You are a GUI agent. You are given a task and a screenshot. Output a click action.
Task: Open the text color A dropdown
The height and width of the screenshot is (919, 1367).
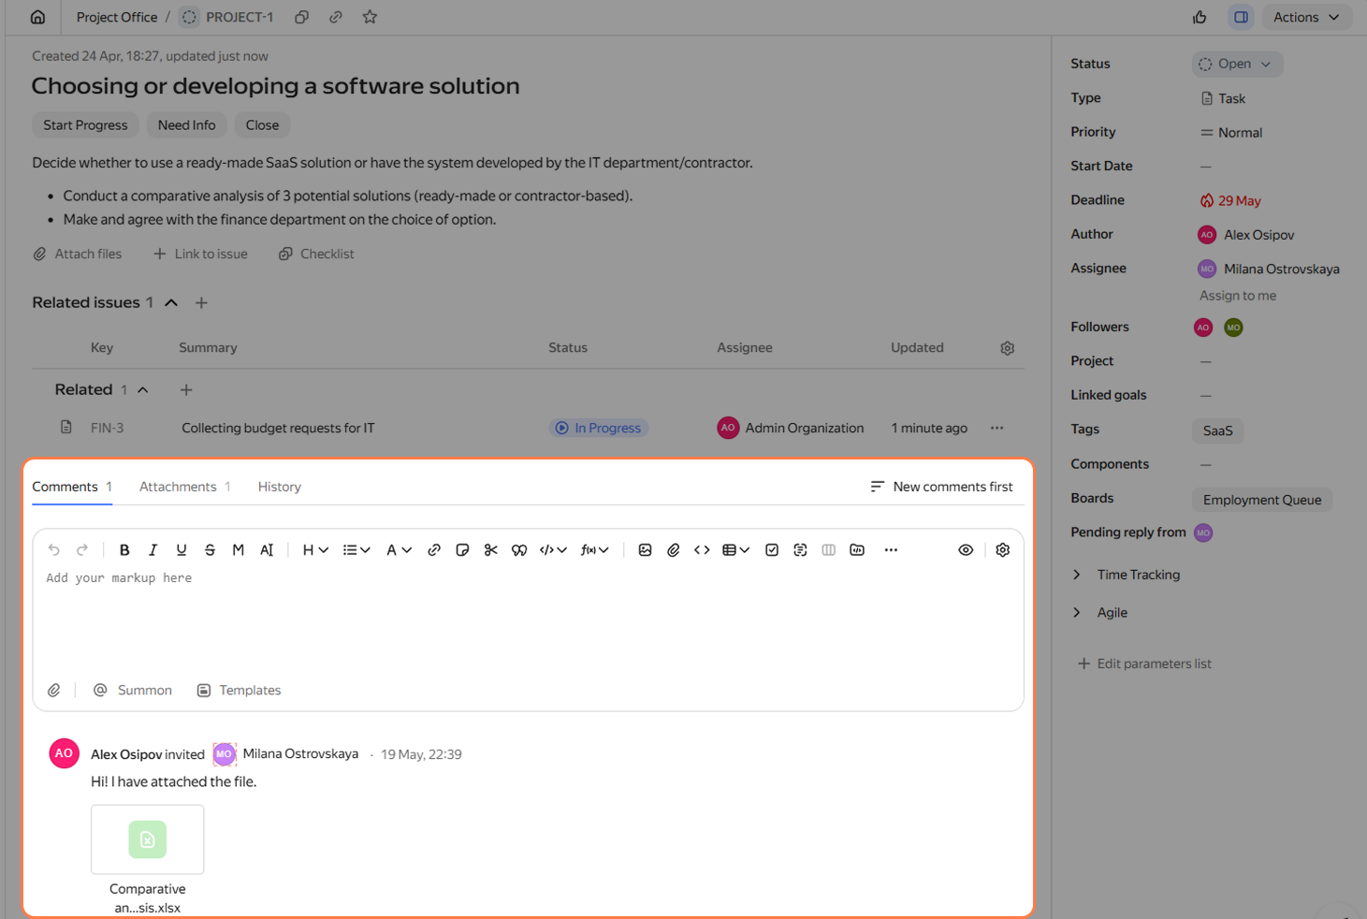[x=399, y=550]
